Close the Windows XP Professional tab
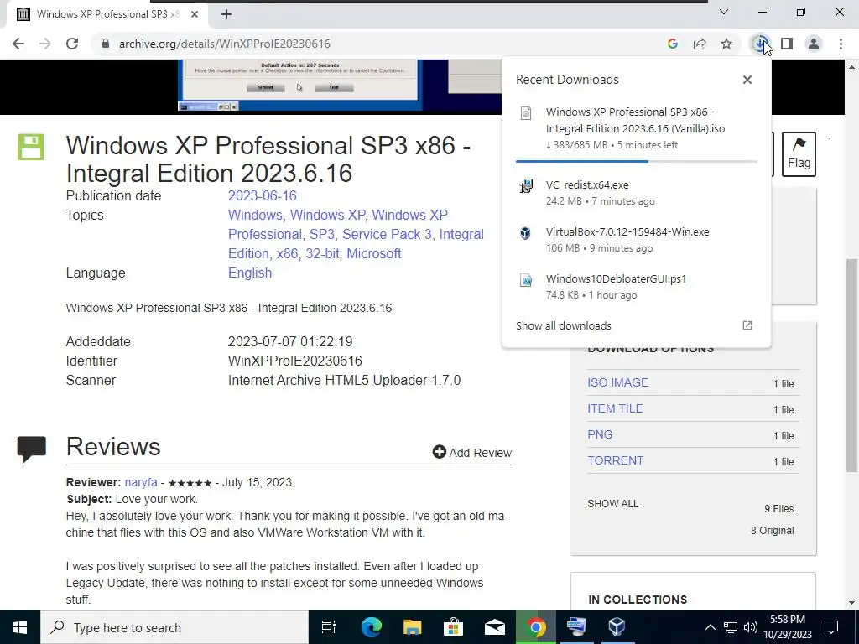This screenshot has height=644, width=859. pos(195,14)
